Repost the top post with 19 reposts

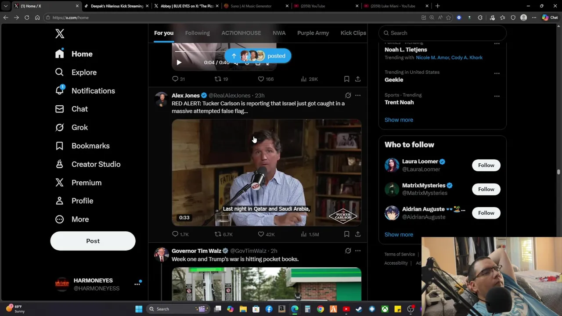coord(221,79)
